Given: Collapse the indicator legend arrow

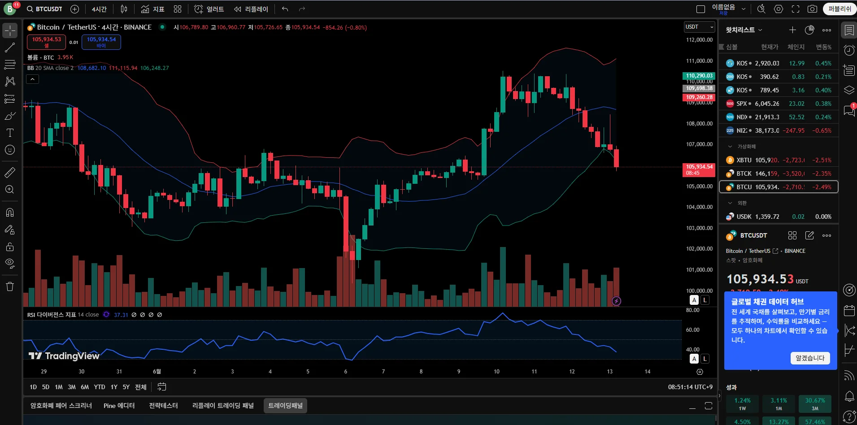Looking at the screenshot, I should [x=33, y=79].
